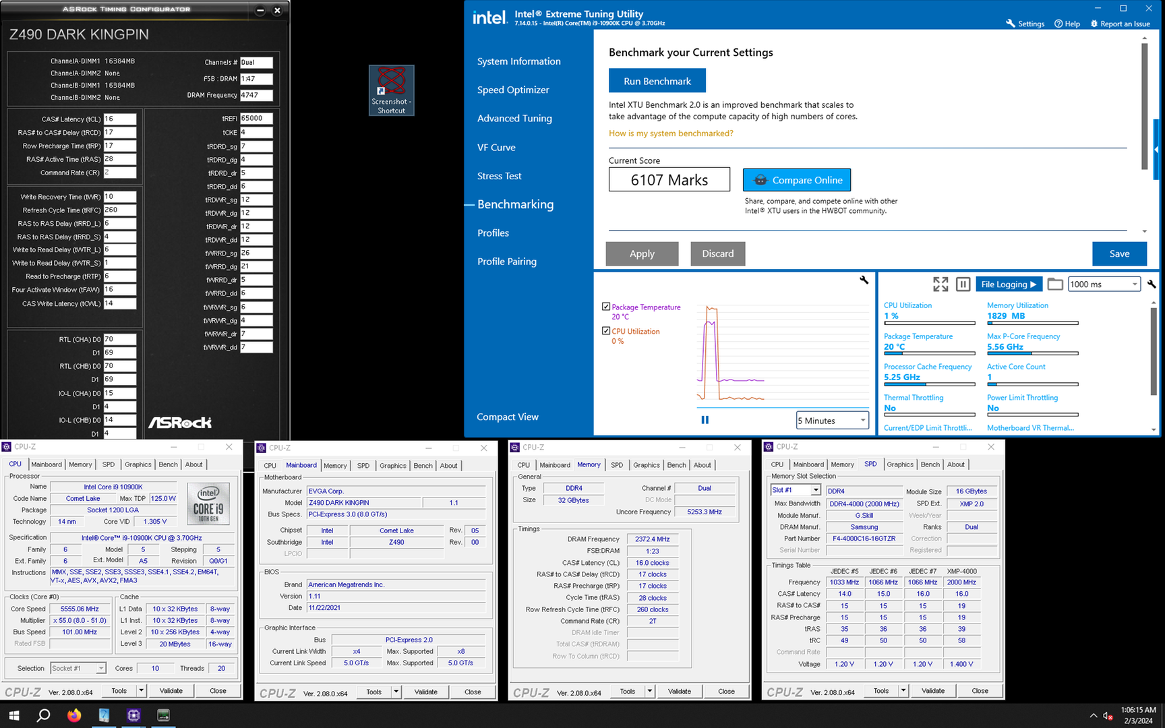Open Screenshot Shortcut desktop icon
1165x728 pixels.
pos(391,90)
